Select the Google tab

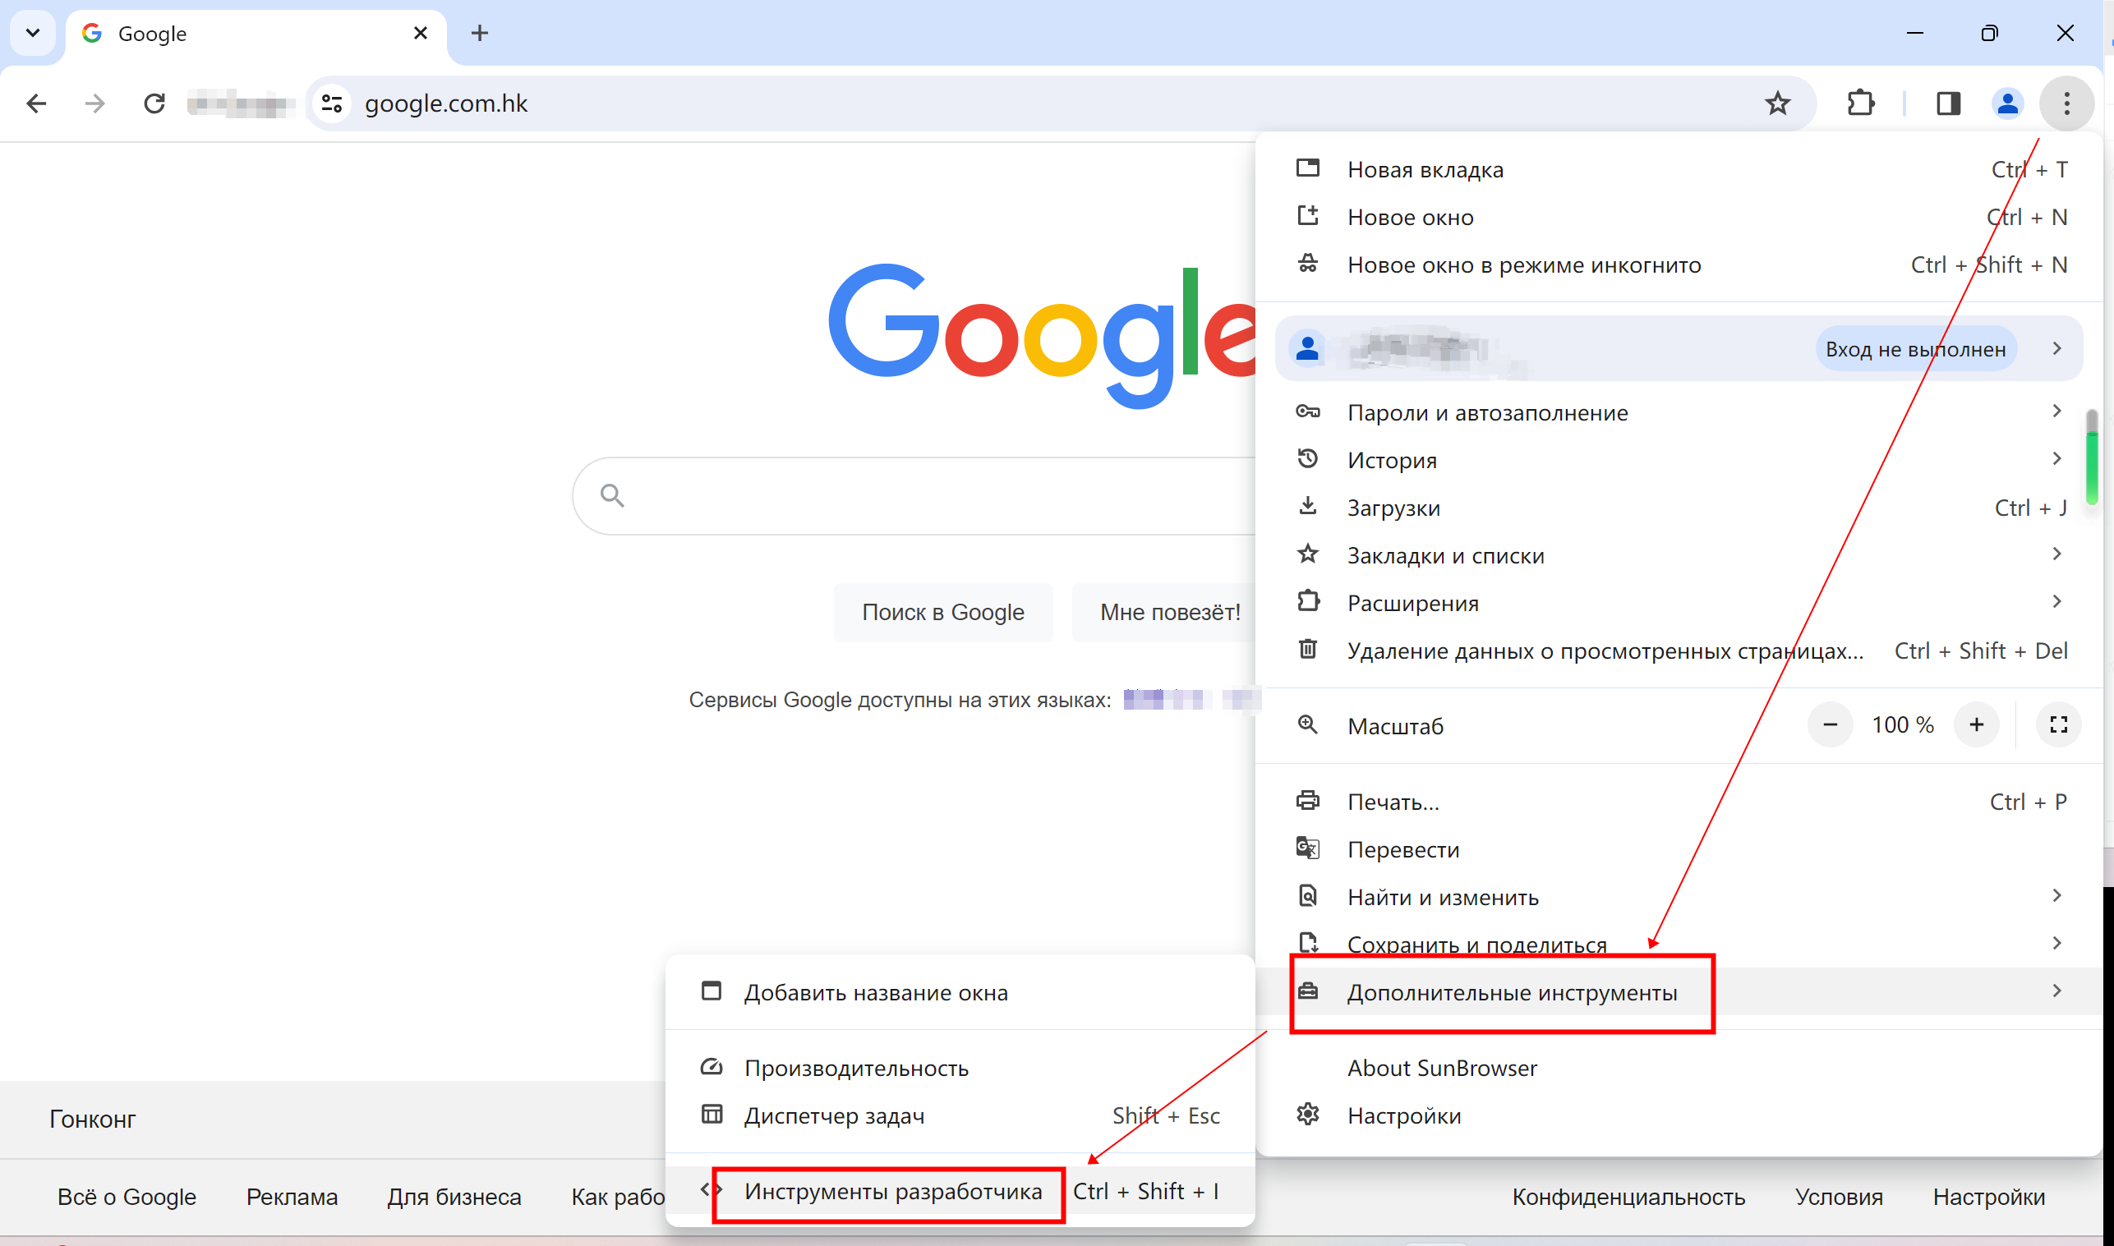click(x=256, y=34)
